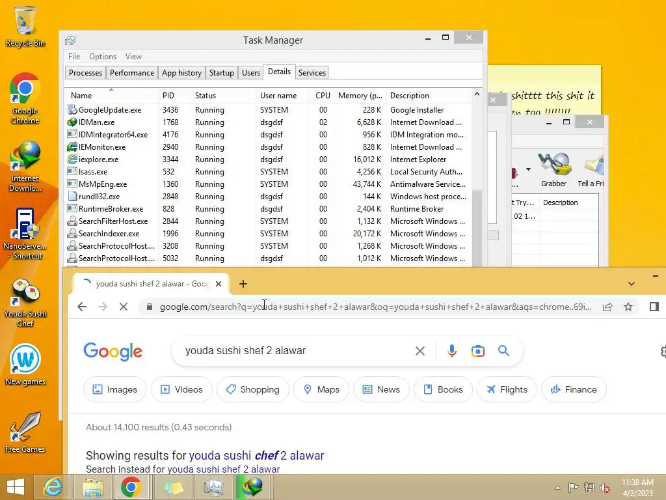
Task: Switch to the Startup tab
Action: (221, 73)
